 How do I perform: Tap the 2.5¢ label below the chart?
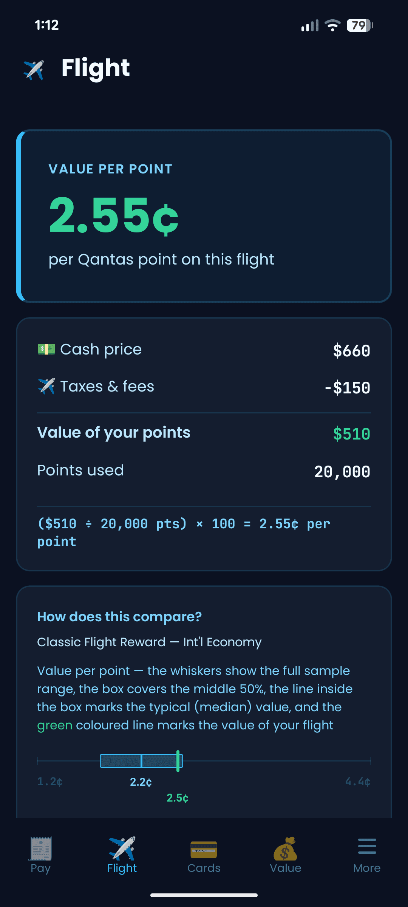pos(178,797)
